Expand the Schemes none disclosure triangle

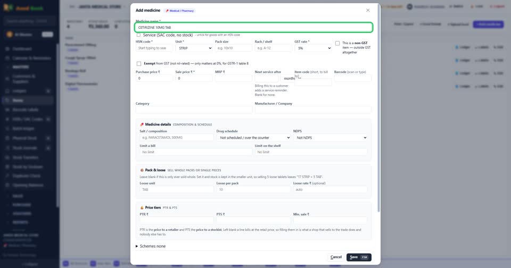point(137,246)
